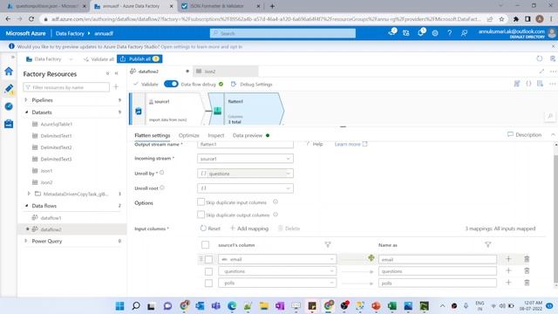558x314 pixels.
Task: Open the settings gear in Azure header
Action: (x=435, y=33)
